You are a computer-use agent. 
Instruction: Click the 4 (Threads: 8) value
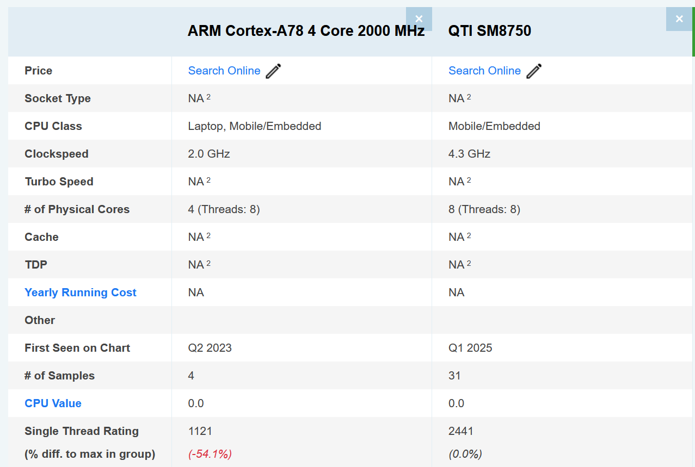[224, 209]
